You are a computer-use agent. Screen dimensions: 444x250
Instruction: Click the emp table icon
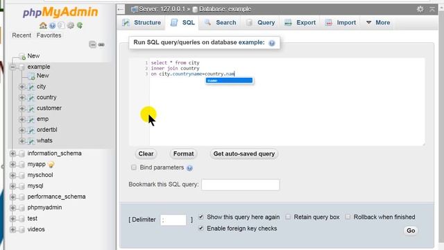tap(31, 119)
